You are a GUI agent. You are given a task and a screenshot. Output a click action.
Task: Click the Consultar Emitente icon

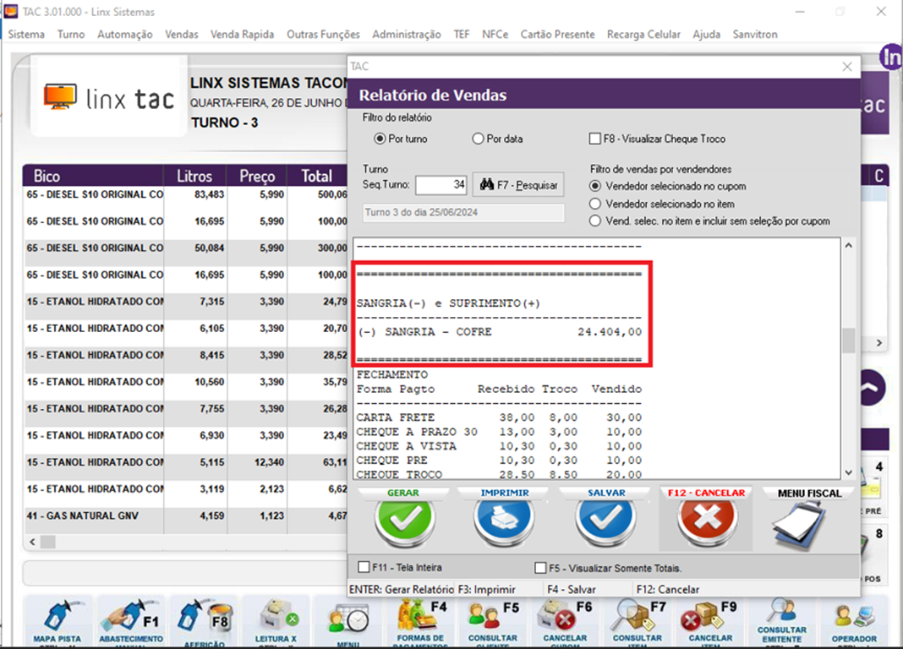pos(781,620)
